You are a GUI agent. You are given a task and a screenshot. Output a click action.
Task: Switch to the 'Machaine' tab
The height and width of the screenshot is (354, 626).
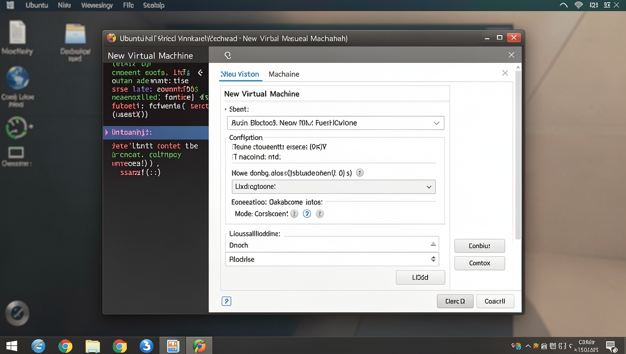[x=284, y=74]
